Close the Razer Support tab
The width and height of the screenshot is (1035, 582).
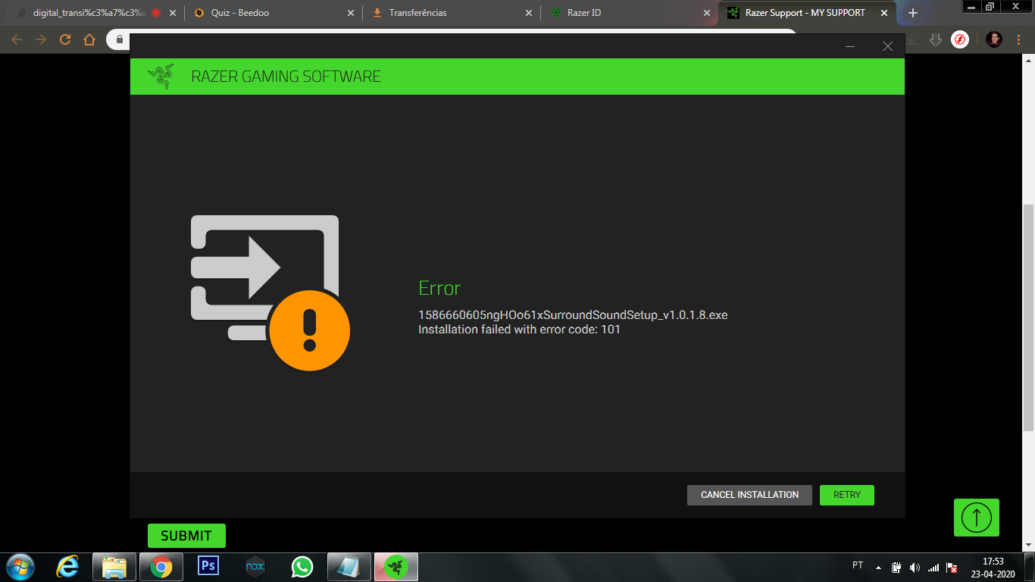click(x=883, y=13)
